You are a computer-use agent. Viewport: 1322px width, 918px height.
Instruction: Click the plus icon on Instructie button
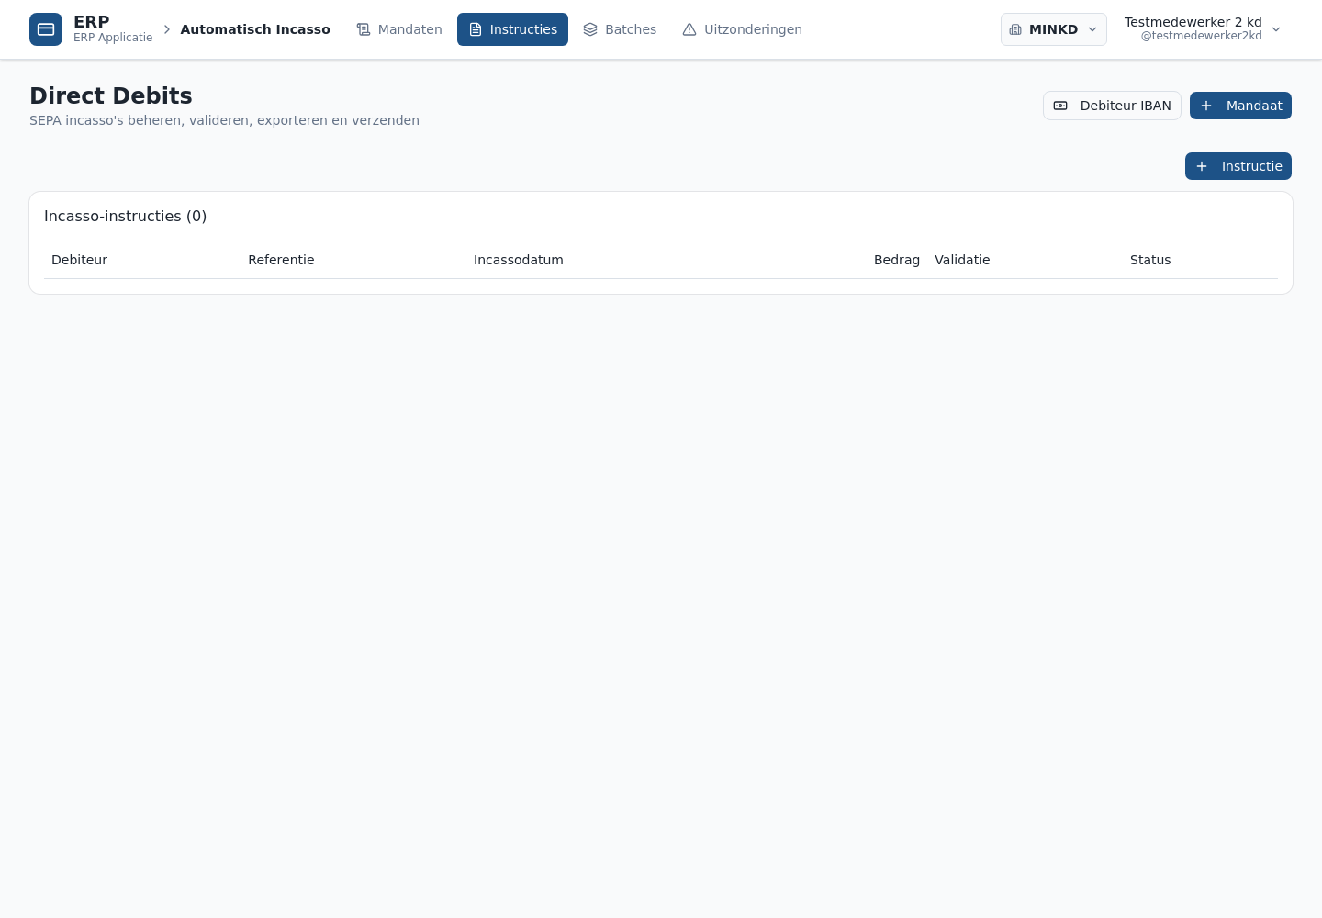click(x=1202, y=166)
